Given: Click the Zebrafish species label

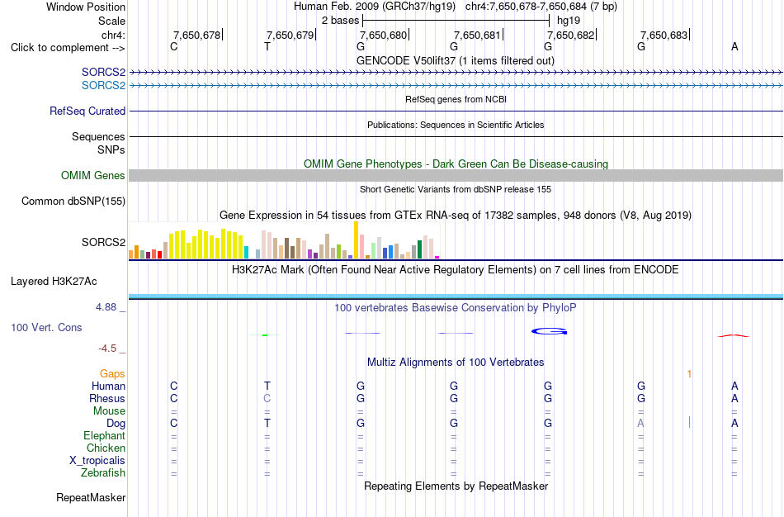Looking at the screenshot, I should [103, 472].
